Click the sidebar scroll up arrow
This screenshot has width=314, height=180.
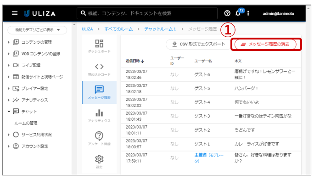point(74,25)
